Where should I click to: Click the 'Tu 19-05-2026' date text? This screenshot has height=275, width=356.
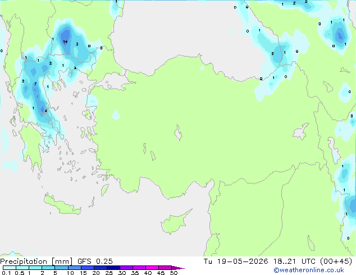tap(236, 262)
